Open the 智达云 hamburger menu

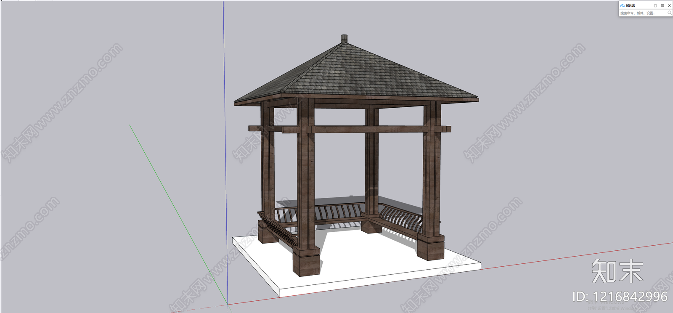pos(662,5)
